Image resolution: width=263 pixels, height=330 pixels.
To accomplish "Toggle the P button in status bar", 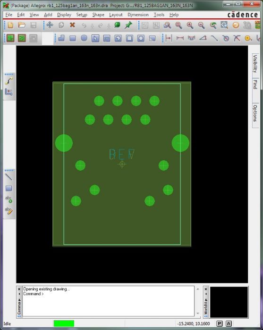I will 220,323.
